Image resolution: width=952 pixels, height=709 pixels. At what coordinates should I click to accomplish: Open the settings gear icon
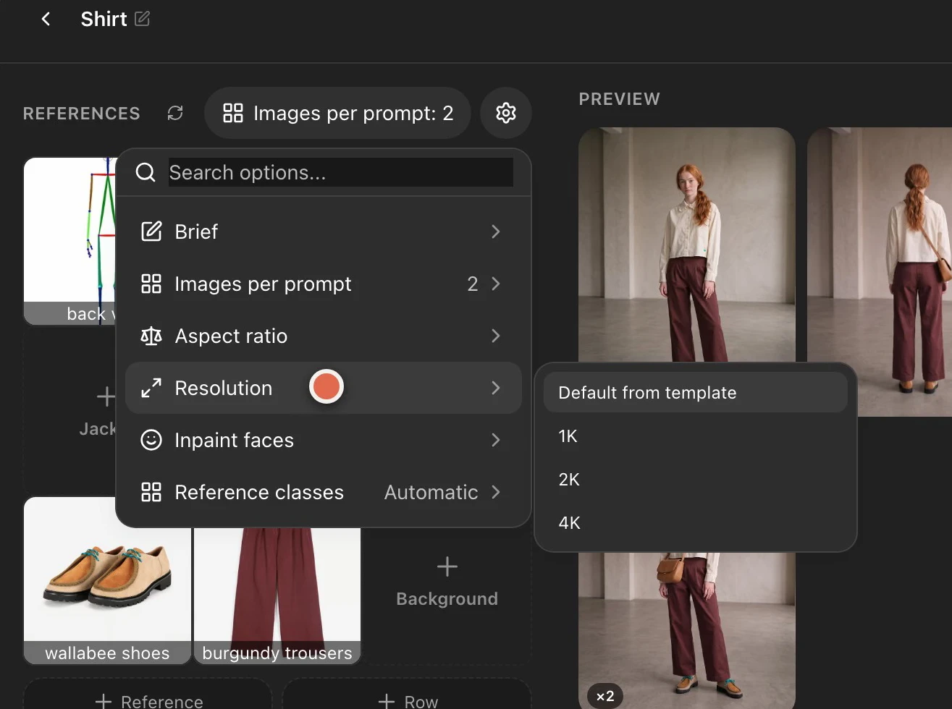tap(506, 113)
